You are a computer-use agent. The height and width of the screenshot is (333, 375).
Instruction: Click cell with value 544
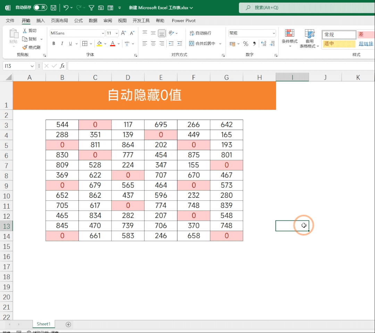(62, 125)
